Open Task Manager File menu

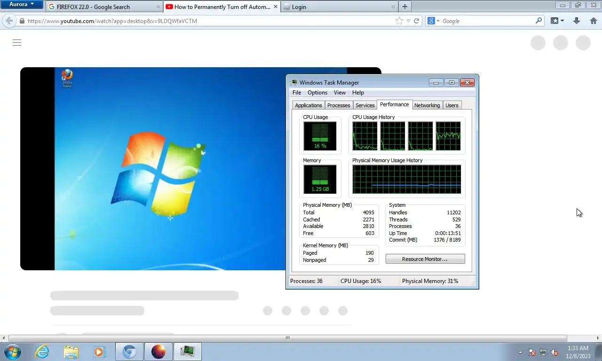coord(297,93)
